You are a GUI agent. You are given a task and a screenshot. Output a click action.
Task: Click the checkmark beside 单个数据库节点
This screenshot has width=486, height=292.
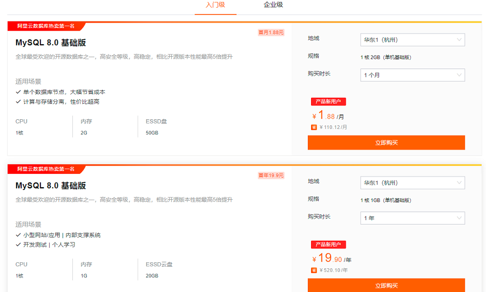(x=18, y=92)
